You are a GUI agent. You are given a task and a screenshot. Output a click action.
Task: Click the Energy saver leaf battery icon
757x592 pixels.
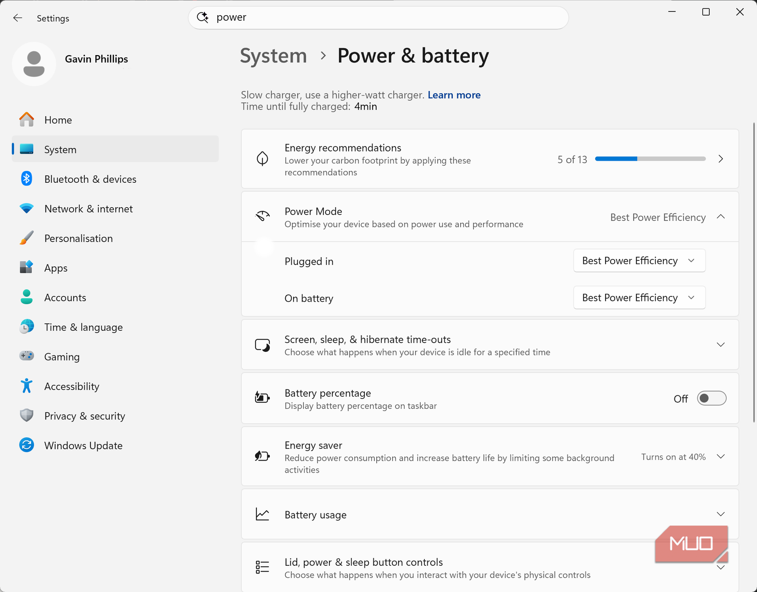pos(262,456)
